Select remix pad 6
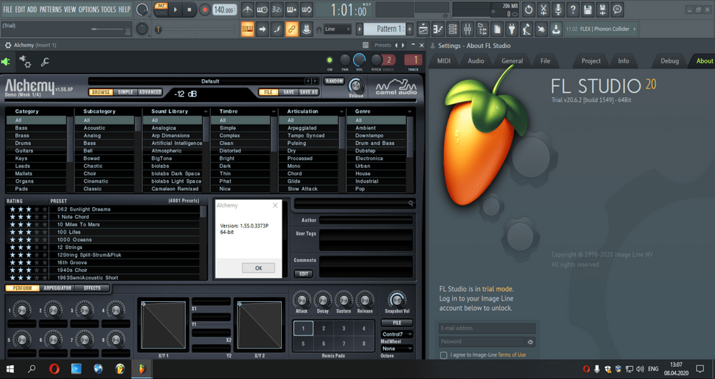This screenshot has width=715, height=379. tap(323, 343)
